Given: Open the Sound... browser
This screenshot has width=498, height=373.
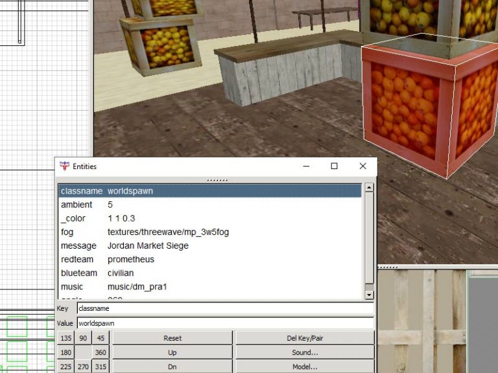Looking at the screenshot, I should click(305, 353).
